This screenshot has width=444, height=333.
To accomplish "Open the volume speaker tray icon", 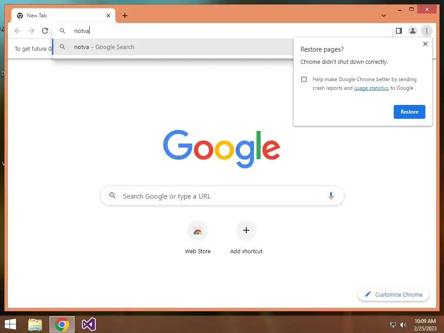I will [403, 324].
